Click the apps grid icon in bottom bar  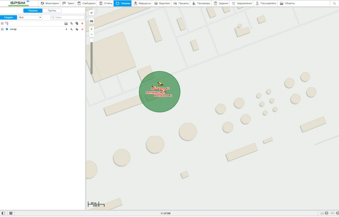coord(11,213)
